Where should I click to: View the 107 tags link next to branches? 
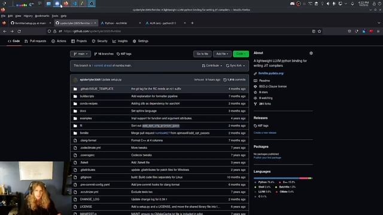pos(124,54)
